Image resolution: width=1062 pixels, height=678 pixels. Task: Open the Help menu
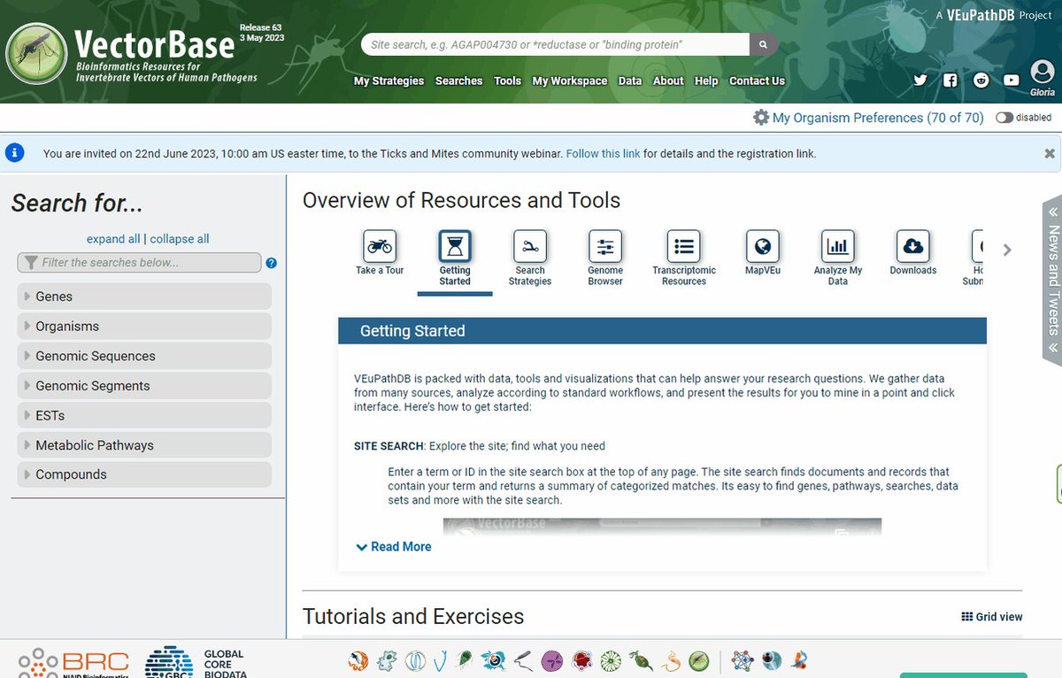tap(706, 81)
